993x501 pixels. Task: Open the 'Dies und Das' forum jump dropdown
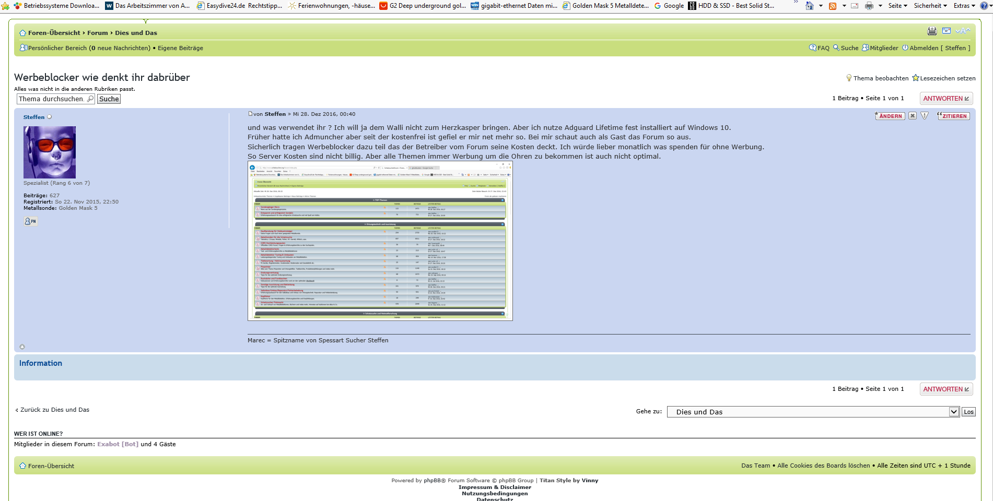pos(813,412)
